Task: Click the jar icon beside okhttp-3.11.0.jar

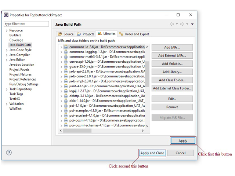Action: coord(66,96)
